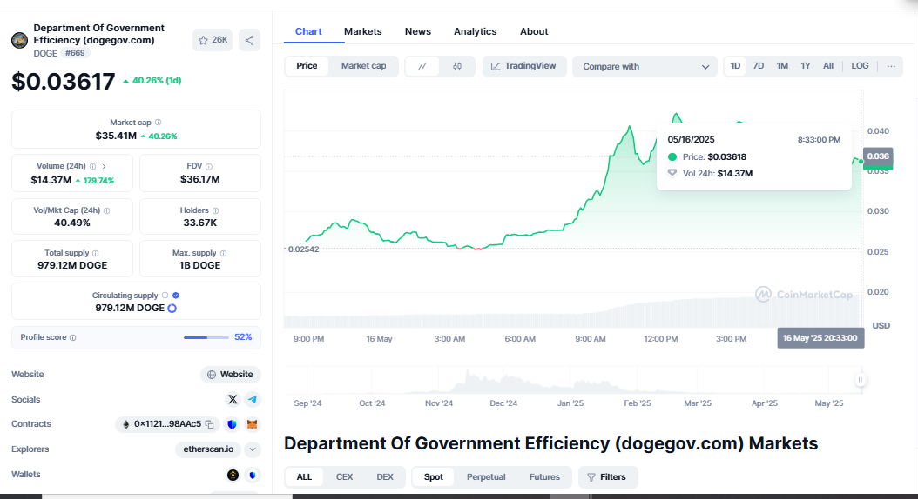Click the DOGE token logo
The image size is (918, 499).
pyautogui.click(x=19, y=40)
